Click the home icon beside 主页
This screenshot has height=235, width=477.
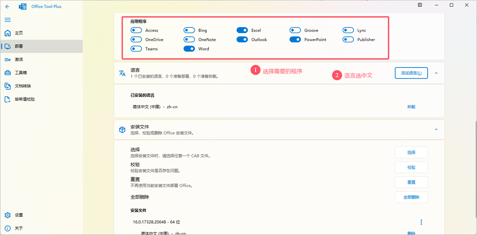click(x=8, y=33)
